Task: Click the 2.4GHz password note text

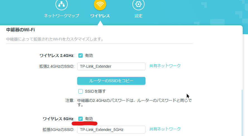Action: [134, 102]
